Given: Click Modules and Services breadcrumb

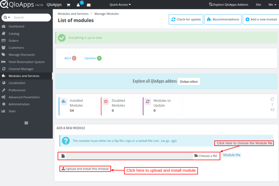Looking at the screenshot, I should 73,14.
